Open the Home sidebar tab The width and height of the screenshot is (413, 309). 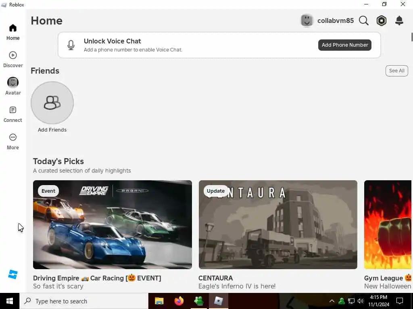pos(13,32)
